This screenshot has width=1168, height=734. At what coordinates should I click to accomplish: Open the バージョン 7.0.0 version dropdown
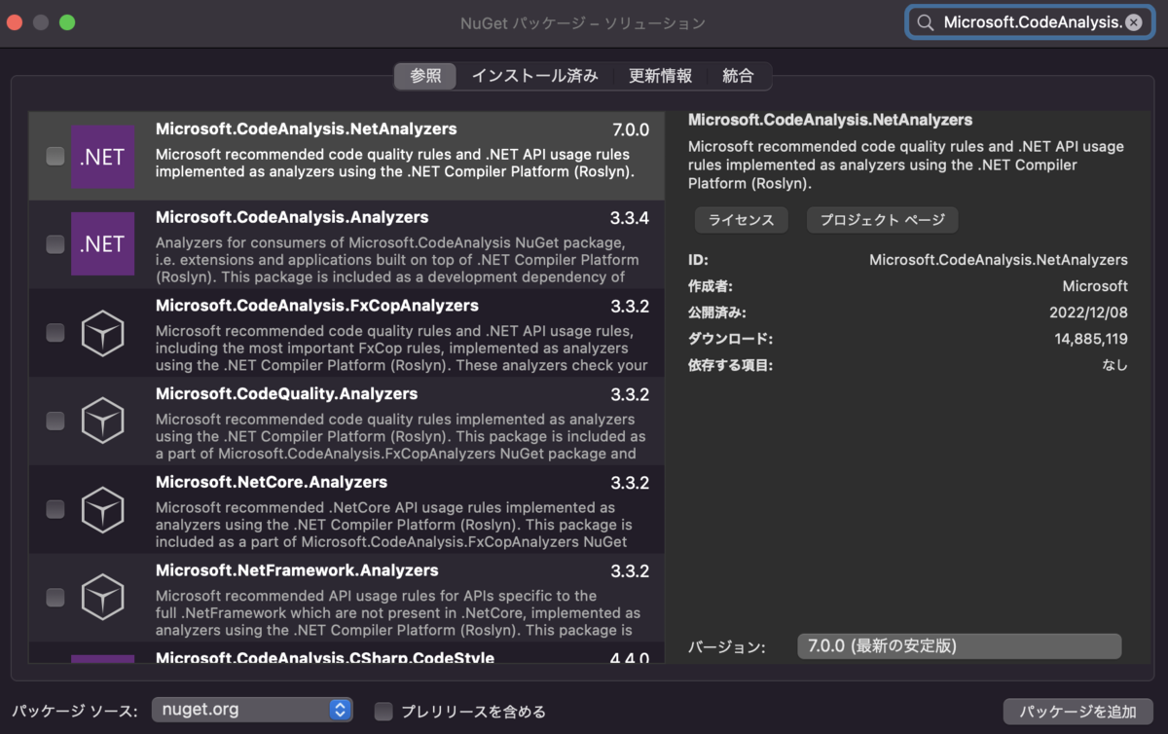click(959, 646)
